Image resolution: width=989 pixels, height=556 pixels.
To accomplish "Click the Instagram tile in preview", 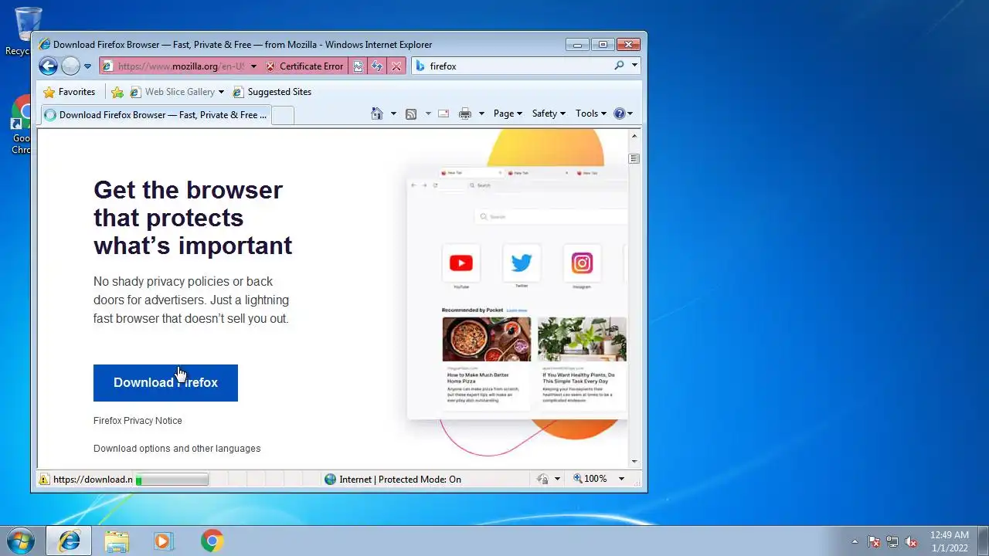I will (582, 263).
